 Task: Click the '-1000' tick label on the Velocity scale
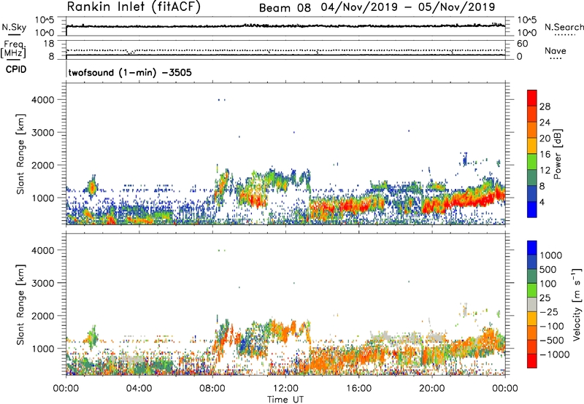click(x=554, y=354)
